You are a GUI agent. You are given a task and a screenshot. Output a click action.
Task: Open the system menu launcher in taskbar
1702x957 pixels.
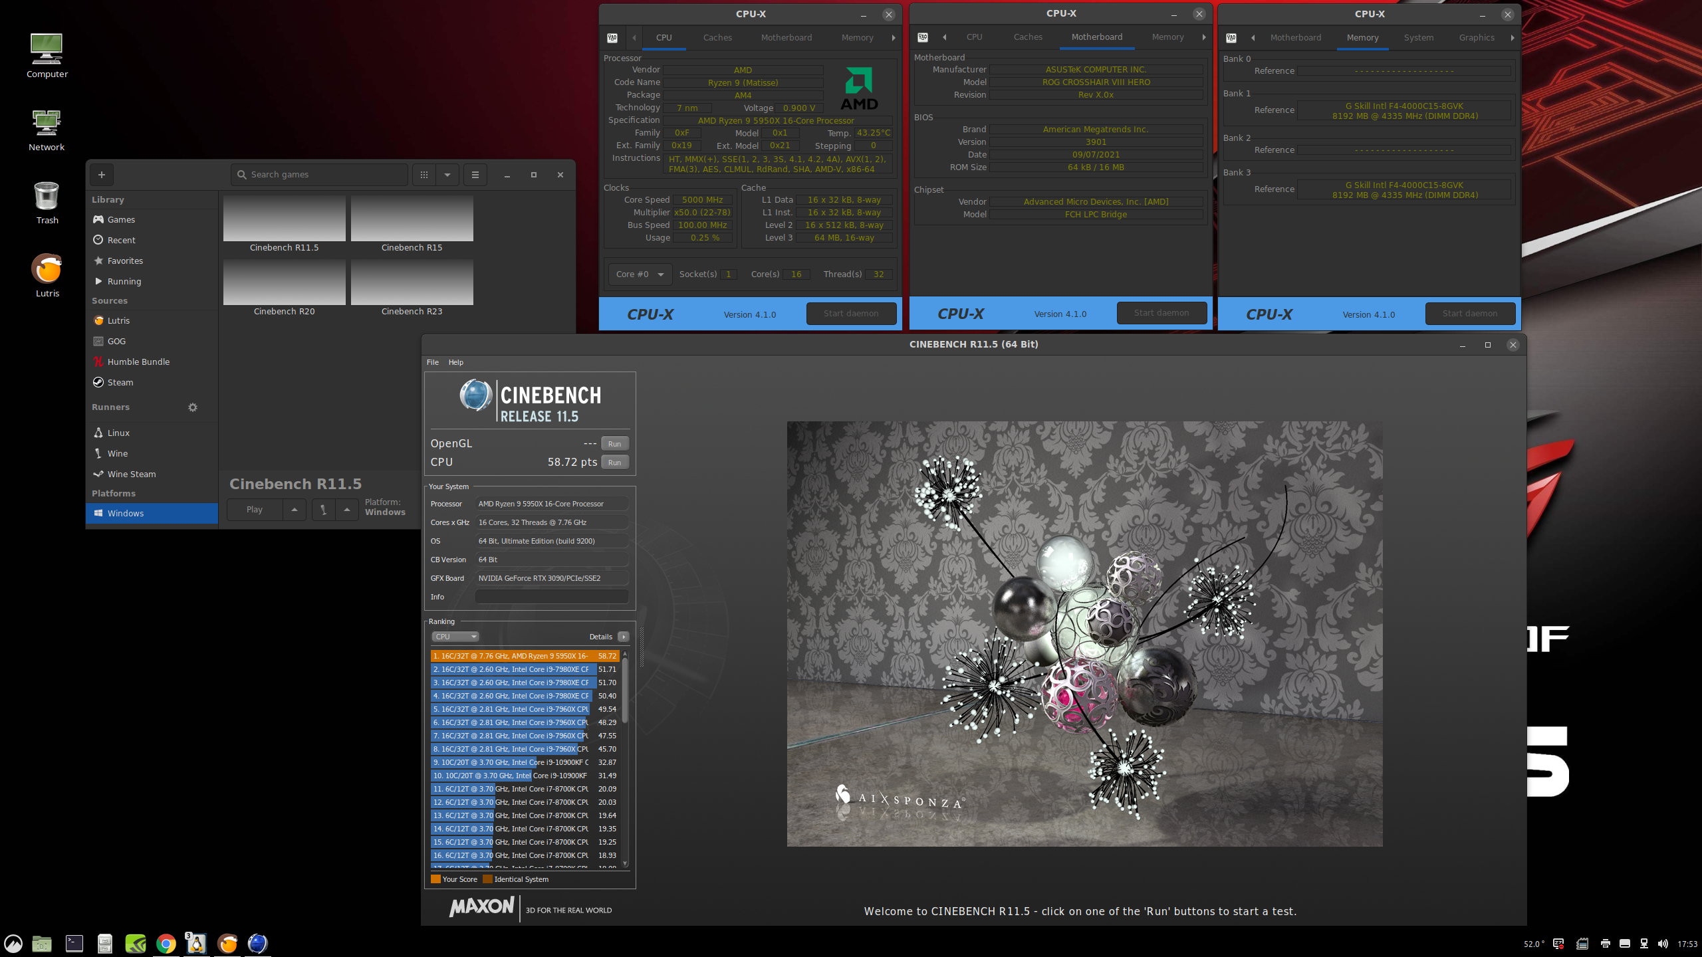tap(13, 943)
